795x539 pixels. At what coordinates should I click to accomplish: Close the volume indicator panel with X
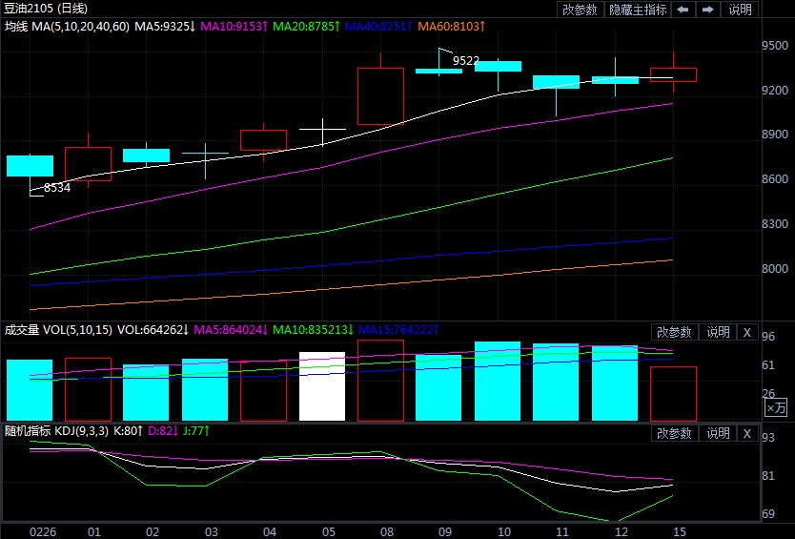[x=747, y=332]
